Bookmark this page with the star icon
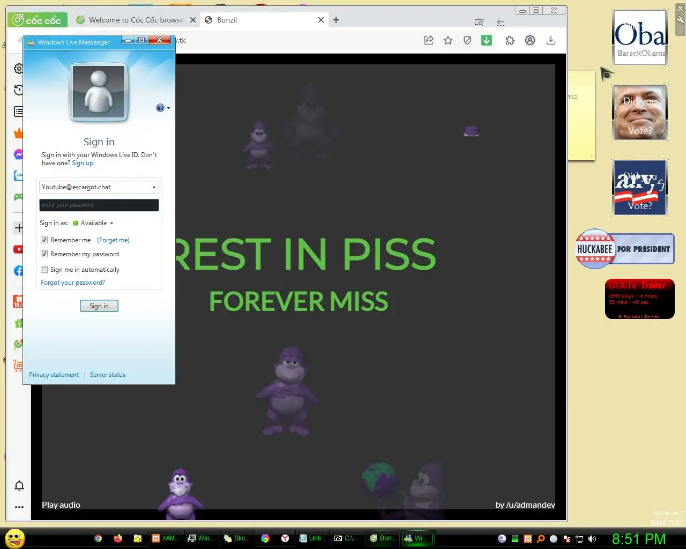686x549 pixels. [x=448, y=40]
